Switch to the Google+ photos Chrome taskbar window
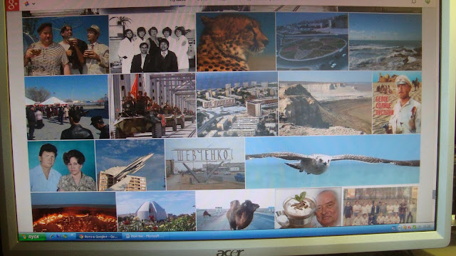This screenshot has width=456, height=256. (100, 237)
